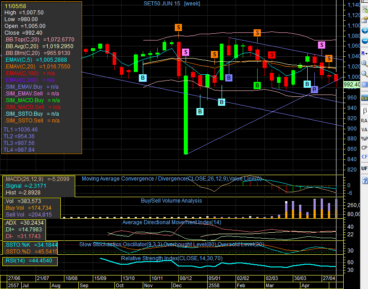Select the .EMAV(C,200) legend entry
The image size is (368, 289).
[30, 80]
